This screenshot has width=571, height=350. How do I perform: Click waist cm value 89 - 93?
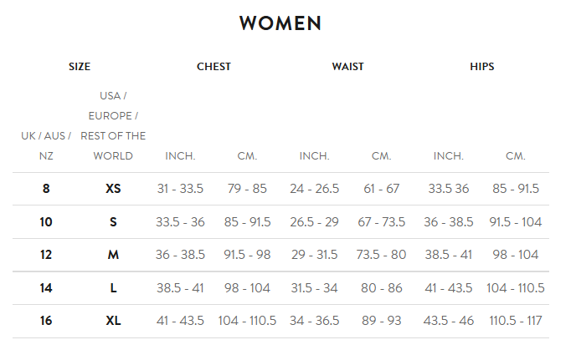tap(381, 321)
